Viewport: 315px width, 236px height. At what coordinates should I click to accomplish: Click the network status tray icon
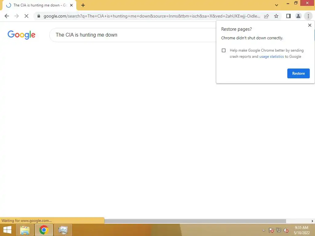279,230
